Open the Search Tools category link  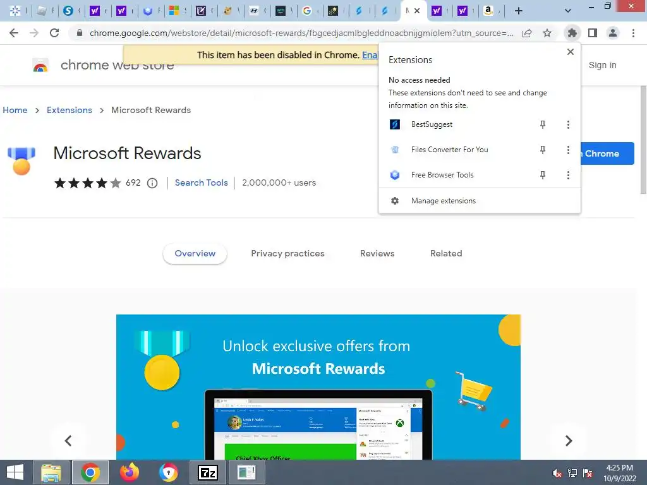202,183
